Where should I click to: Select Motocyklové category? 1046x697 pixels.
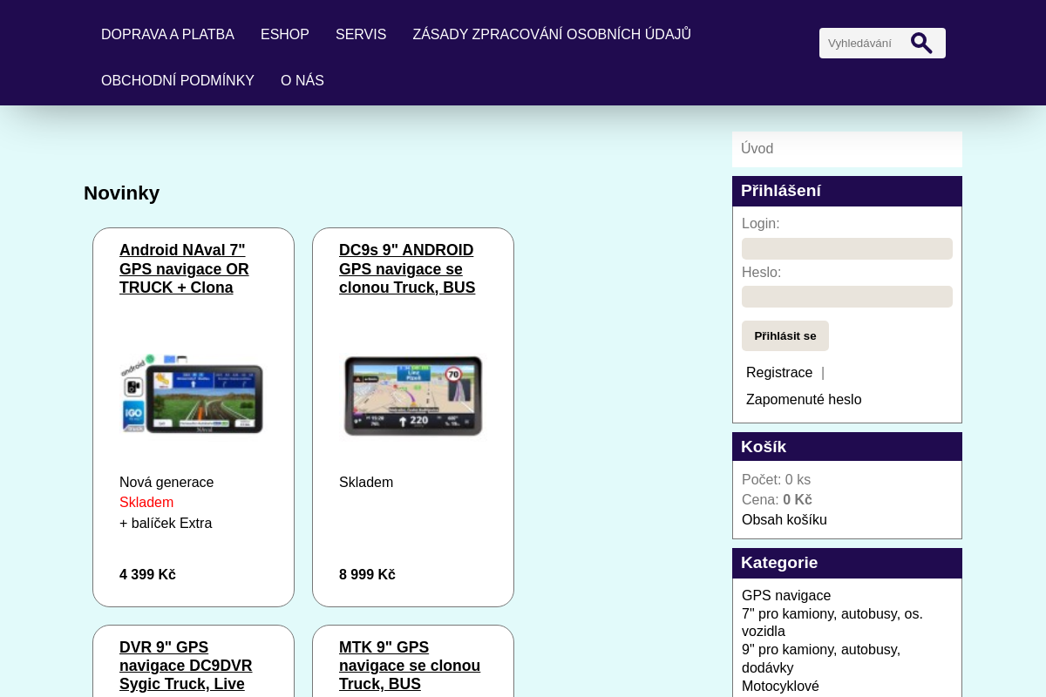tap(780, 687)
